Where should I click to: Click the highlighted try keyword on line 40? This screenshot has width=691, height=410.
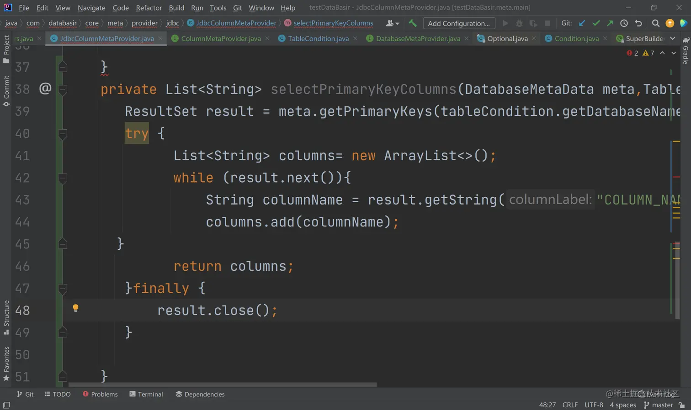click(137, 133)
